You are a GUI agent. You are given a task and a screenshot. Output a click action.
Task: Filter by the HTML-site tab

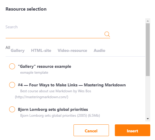41,50
